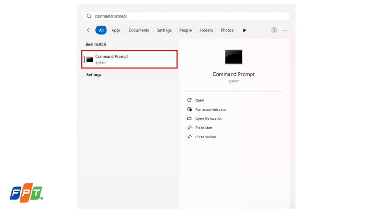Filter results by Settings

coord(164,30)
